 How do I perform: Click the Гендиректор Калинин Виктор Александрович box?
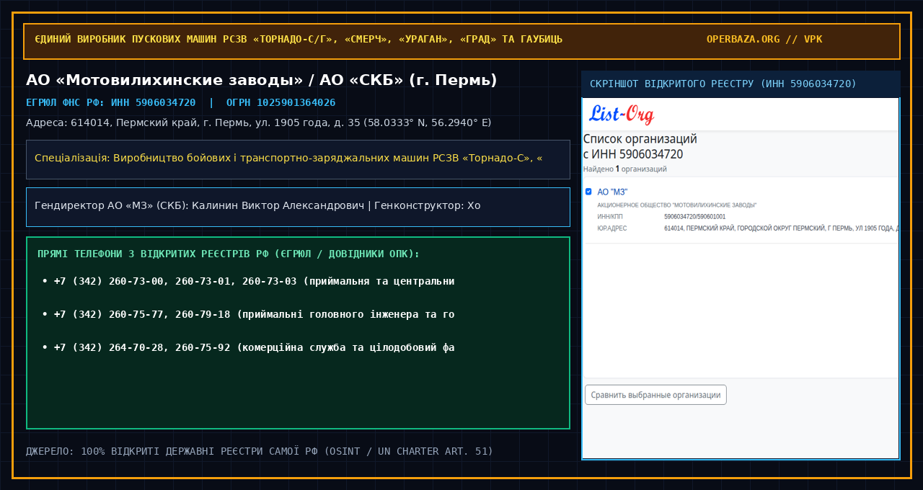point(298,207)
